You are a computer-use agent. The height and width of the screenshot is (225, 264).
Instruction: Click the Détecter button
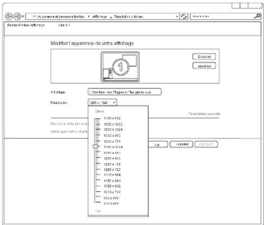(x=204, y=57)
